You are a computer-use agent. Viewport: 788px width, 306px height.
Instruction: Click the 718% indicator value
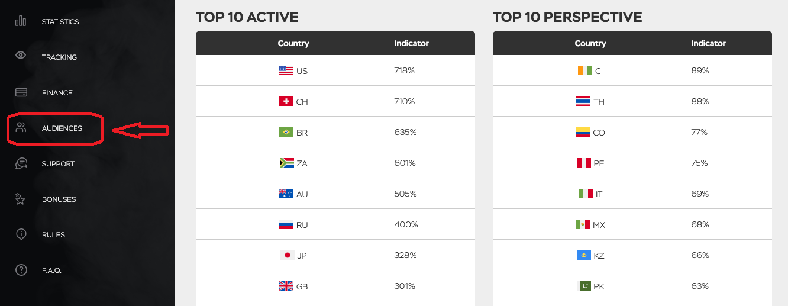404,70
